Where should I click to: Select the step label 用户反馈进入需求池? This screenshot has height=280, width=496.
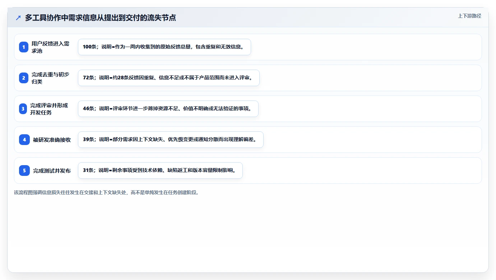[51, 47]
